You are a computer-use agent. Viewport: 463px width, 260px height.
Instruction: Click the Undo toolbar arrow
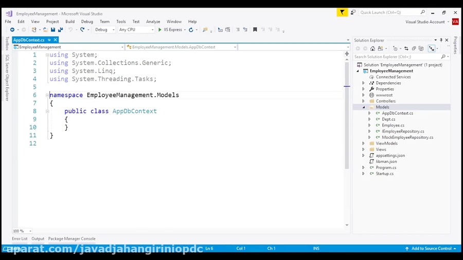70,30
